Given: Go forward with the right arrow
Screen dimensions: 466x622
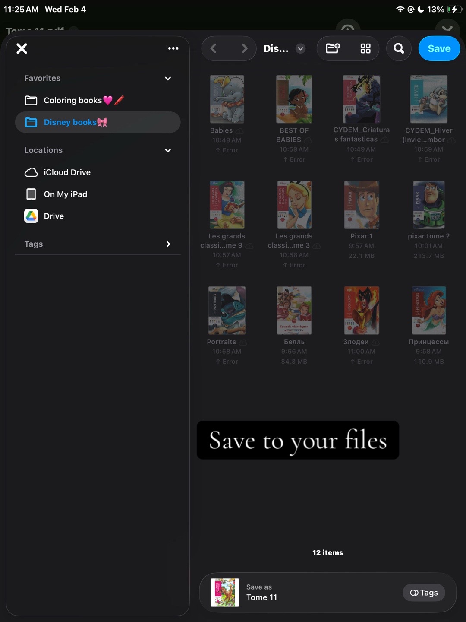Looking at the screenshot, I should pos(244,48).
